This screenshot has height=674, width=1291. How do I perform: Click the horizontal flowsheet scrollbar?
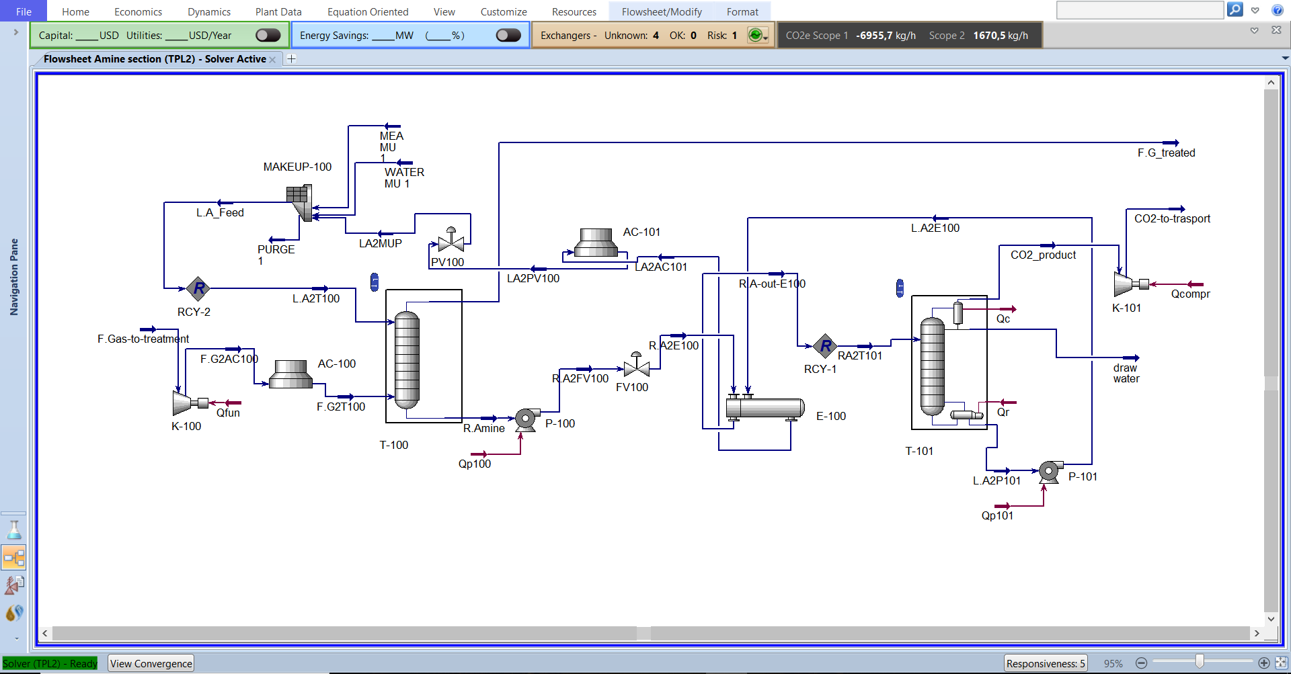[x=651, y=633]
